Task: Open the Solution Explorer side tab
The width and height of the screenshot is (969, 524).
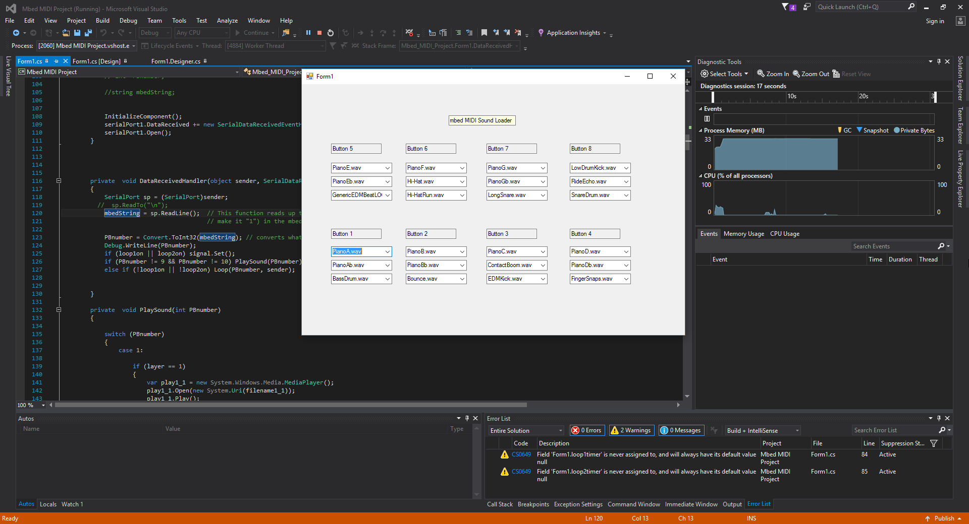Action: 960,78
